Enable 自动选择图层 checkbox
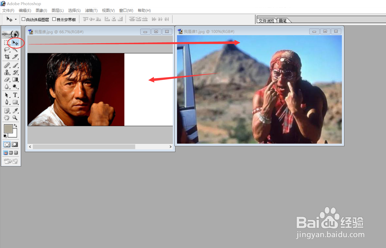Screen dimensions: 386x248 [23, 19]
